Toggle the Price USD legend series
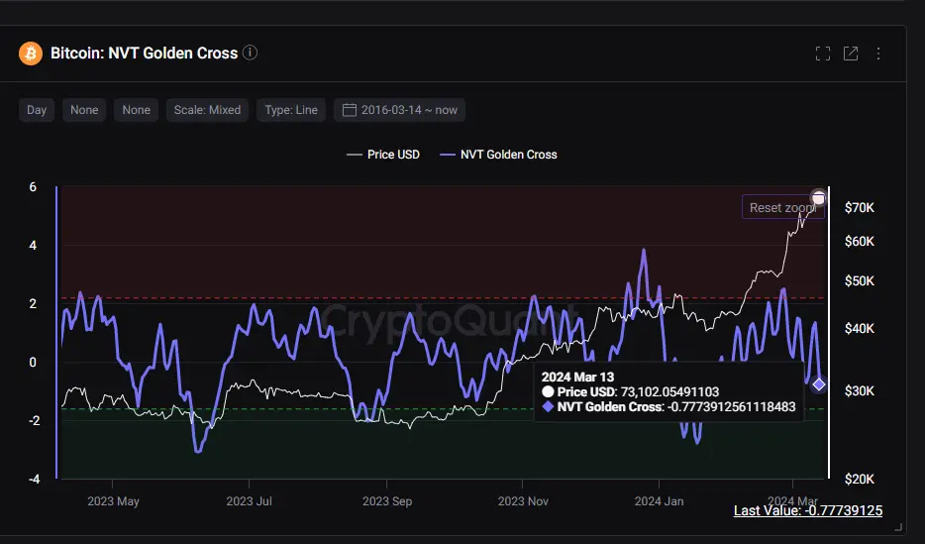Image resolution: width=925 pixels, height=544 pixels. (x=383, y=155)
